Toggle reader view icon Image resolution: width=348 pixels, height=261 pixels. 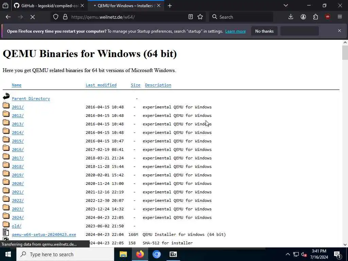[x=190, y=17]
